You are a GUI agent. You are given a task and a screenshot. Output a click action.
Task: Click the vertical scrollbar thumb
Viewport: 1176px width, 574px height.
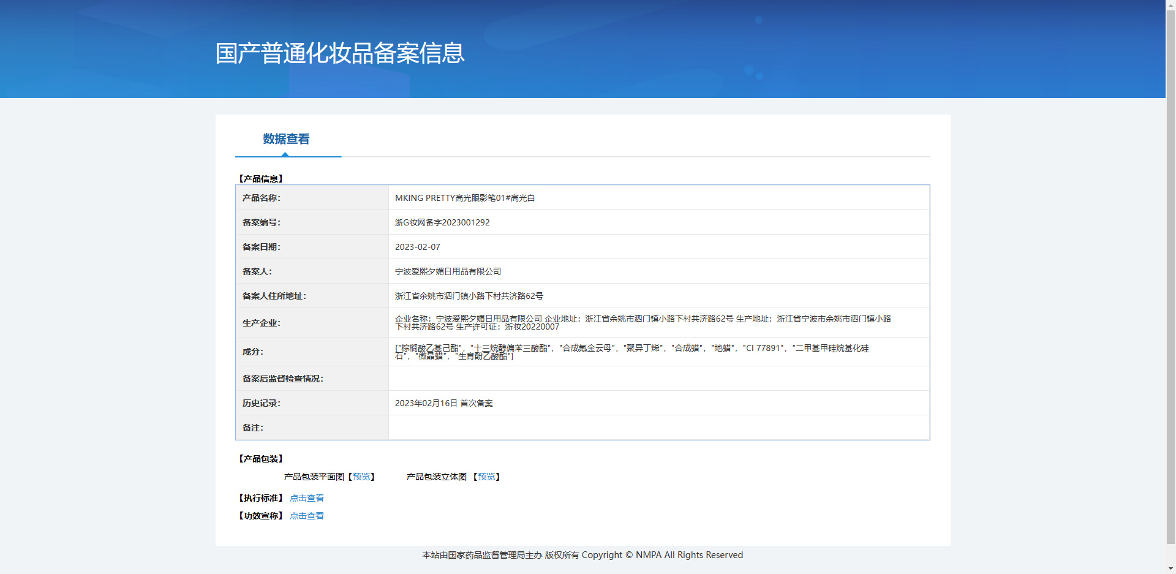pyautogui.click(x=1170, y=276)
